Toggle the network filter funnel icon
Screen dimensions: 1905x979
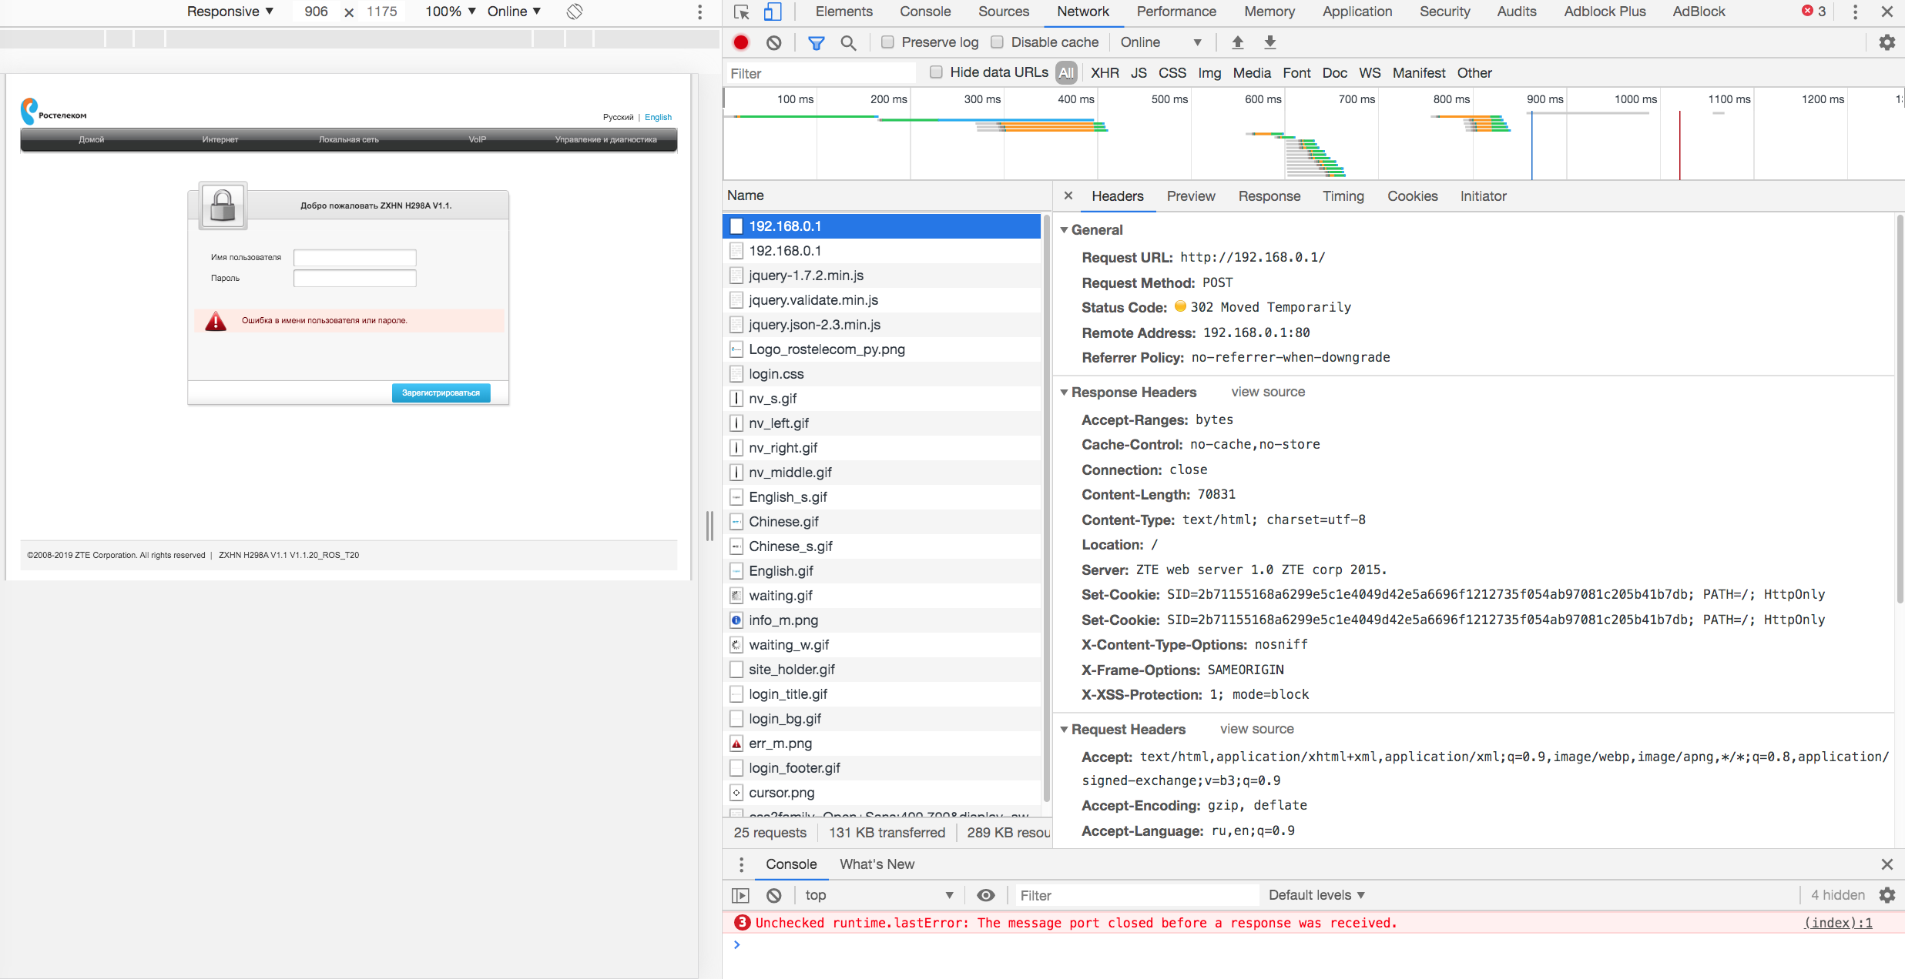(816, 42)
